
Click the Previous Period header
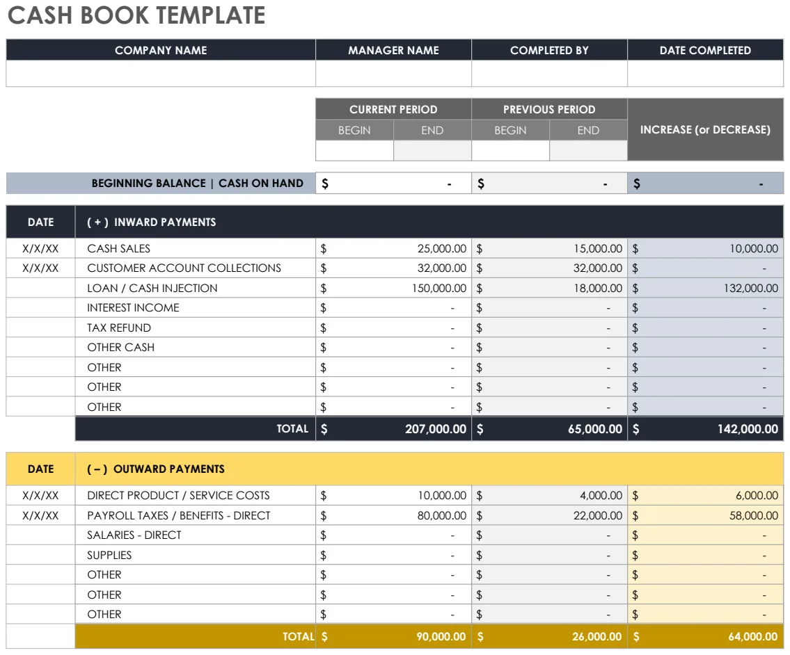pyautogui.click(x=549, y=109)
